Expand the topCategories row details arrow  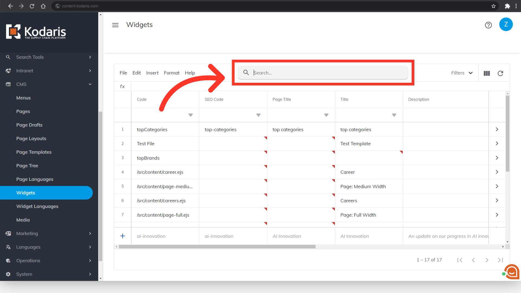(x=497, y=129)
